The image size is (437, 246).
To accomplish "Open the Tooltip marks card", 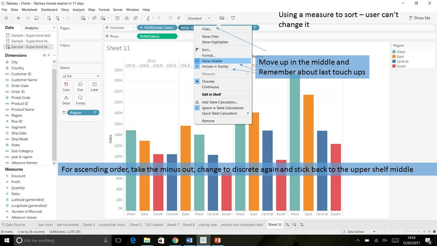I will click(80, 100).
